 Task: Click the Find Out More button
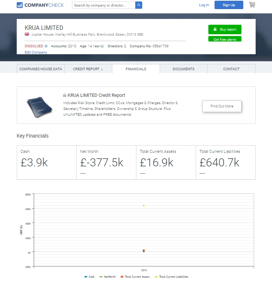click(x=221, y=106)
